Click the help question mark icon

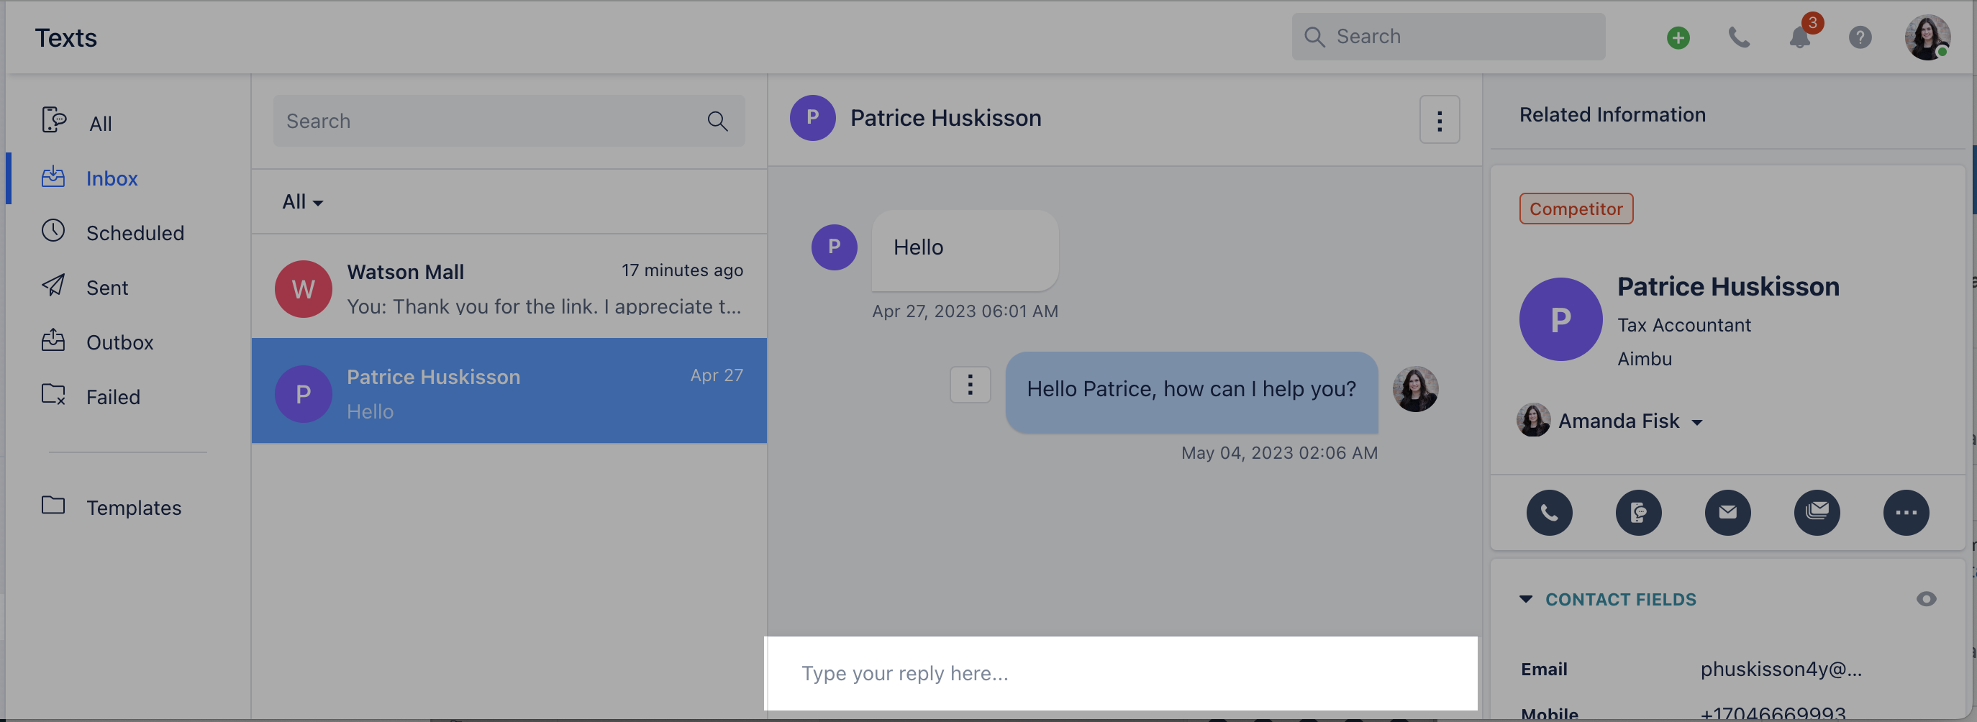[x=1860, y=37]
